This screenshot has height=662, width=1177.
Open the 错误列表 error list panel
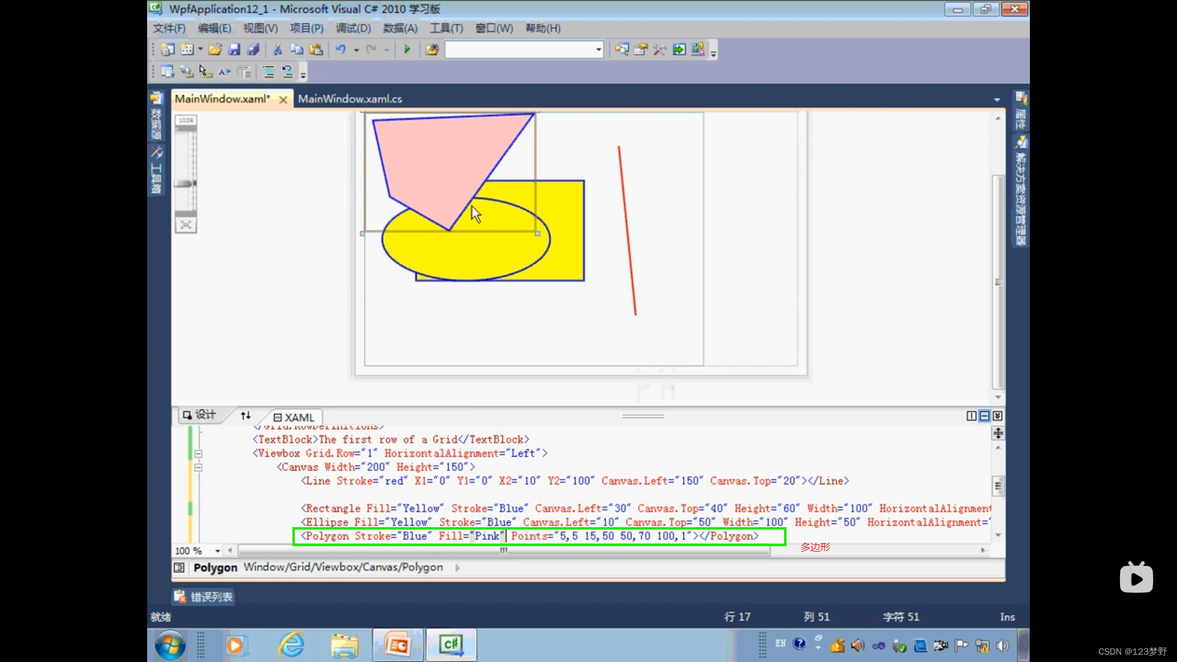(x=204, y=596)
